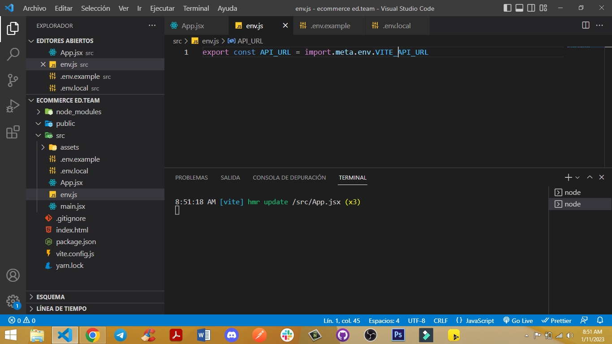Switch to the .env.example editor tab

[330, 26]
